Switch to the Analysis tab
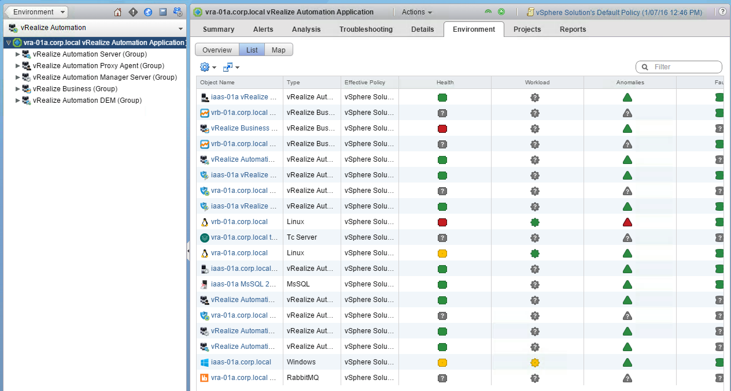 [306, 29]
